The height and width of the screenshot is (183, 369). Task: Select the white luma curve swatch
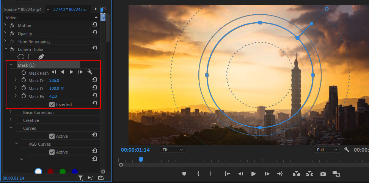tap(38, 172)
